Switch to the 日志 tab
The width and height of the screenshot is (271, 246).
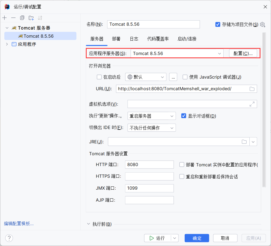pos(134,39)
